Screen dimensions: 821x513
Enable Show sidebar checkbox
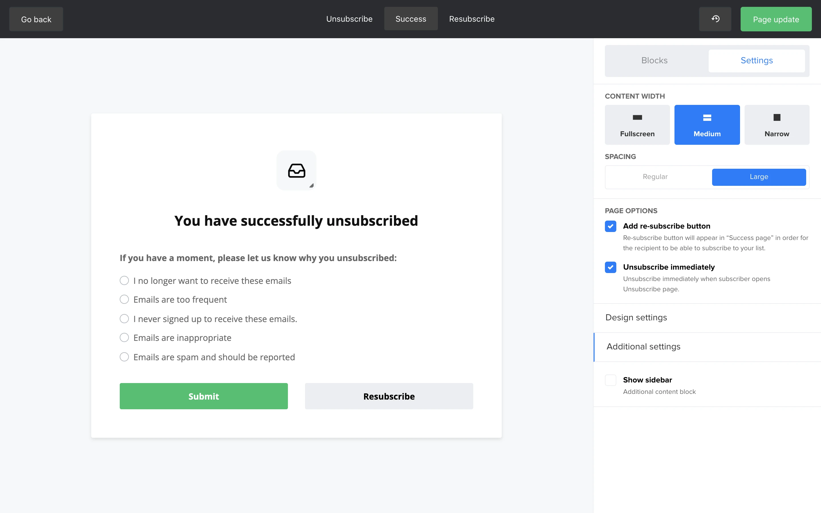(x=610, y=380)
